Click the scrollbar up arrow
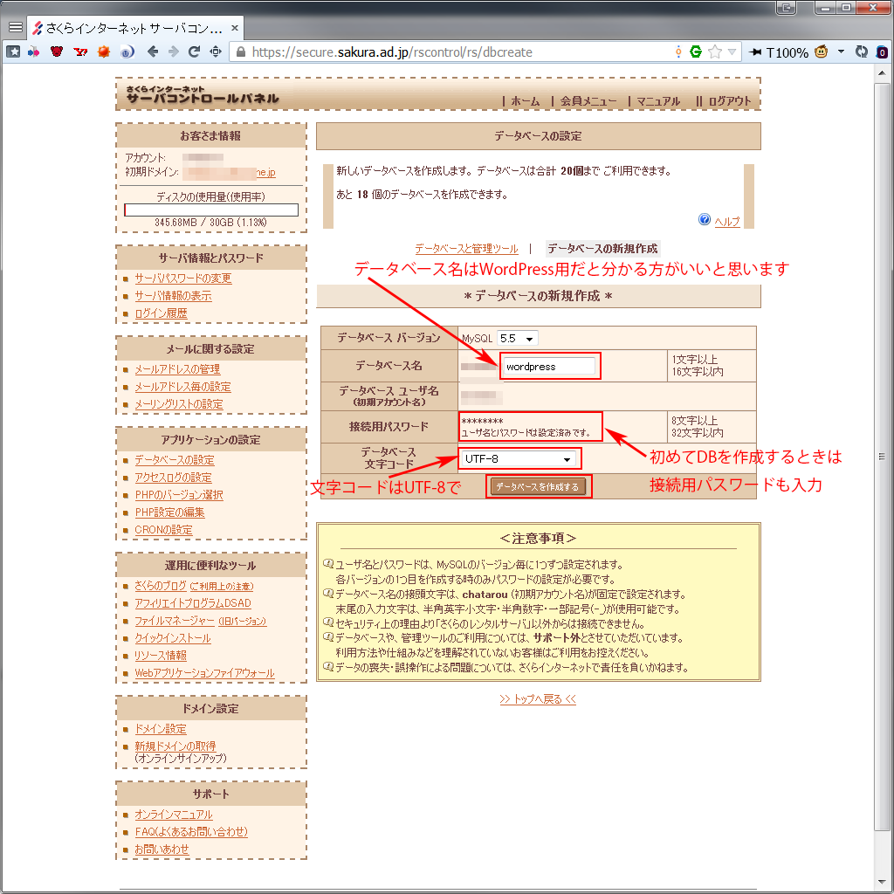The image size is (894, 894). coord(882,72)
